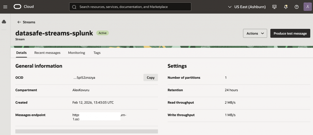Viewport: 313px width, 135px height.
Task: Switch to the Tags tab
Action: point(97,53)
